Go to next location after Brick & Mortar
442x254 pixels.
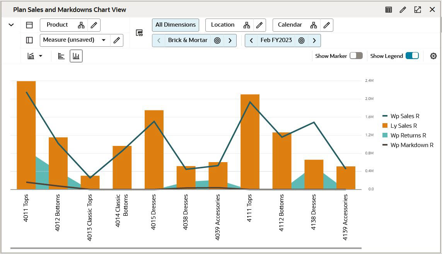(x=230, y=41)
